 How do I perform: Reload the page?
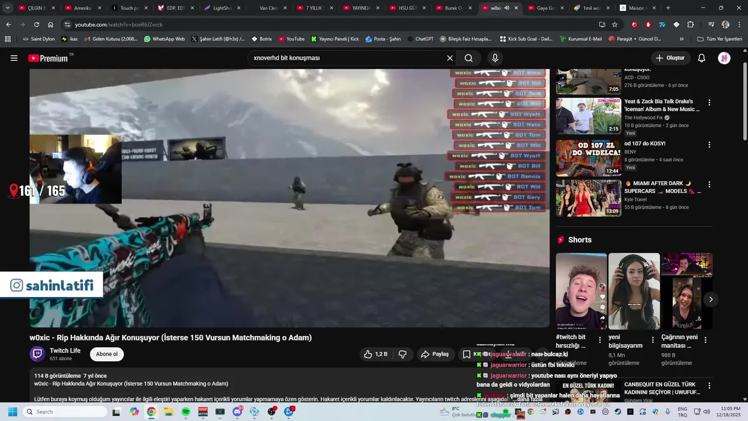click(x=36, y=25)
